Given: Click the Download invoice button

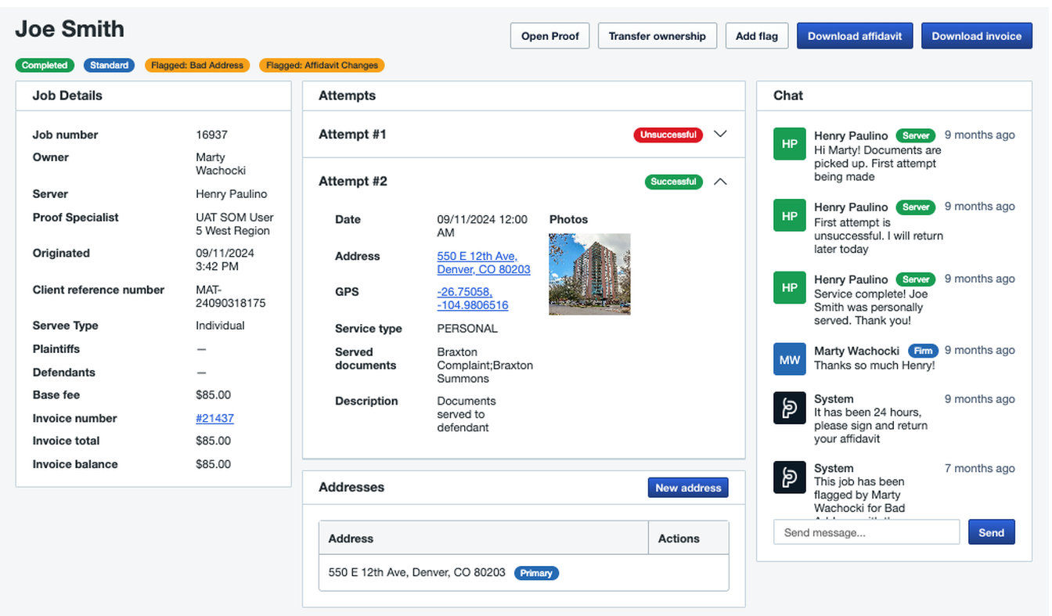Looking at the screenshot, I should pos(976,36).
